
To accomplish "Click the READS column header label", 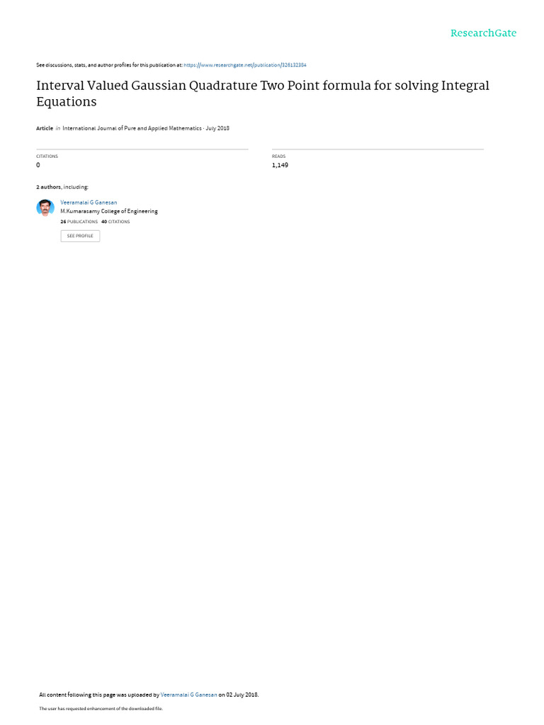I will 278,156.
